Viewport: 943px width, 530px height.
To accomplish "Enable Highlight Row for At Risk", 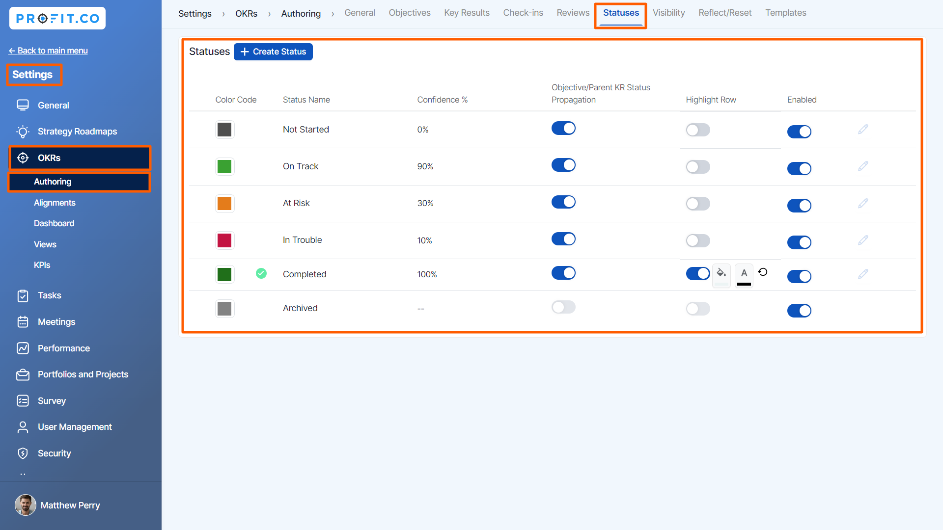I will click(x=697, y=204).
